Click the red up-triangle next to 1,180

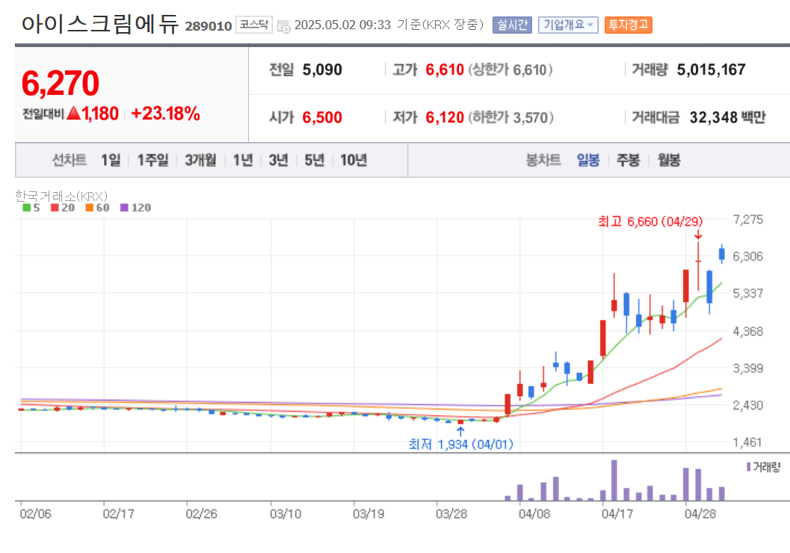73,114
